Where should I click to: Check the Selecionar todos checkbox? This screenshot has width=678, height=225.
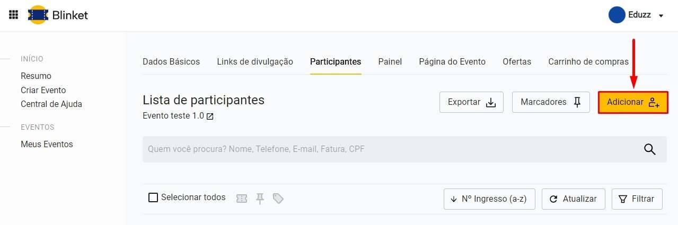click(x=153, y=197)
